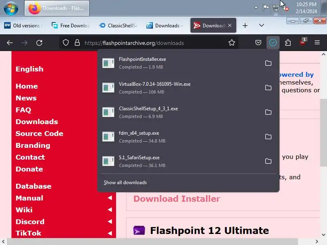
Task: Open the News sidebar link
Action: point(26,98)
